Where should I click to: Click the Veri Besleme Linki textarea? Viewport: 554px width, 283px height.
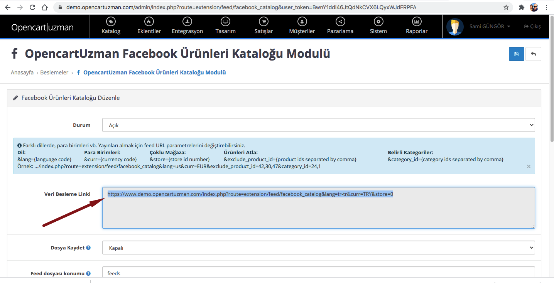[x=319, y=208]
